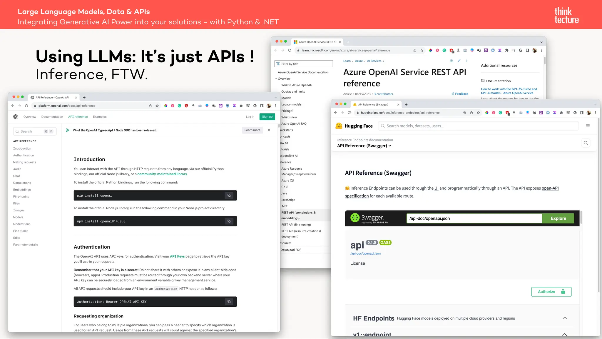Click the edit pencil icon on Azure article
The image size is (602, 339).
(x=459, y=61)
